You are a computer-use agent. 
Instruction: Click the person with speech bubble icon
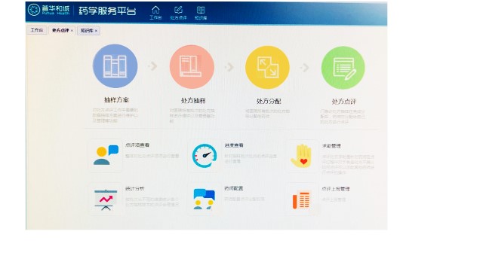coord(106,155)
